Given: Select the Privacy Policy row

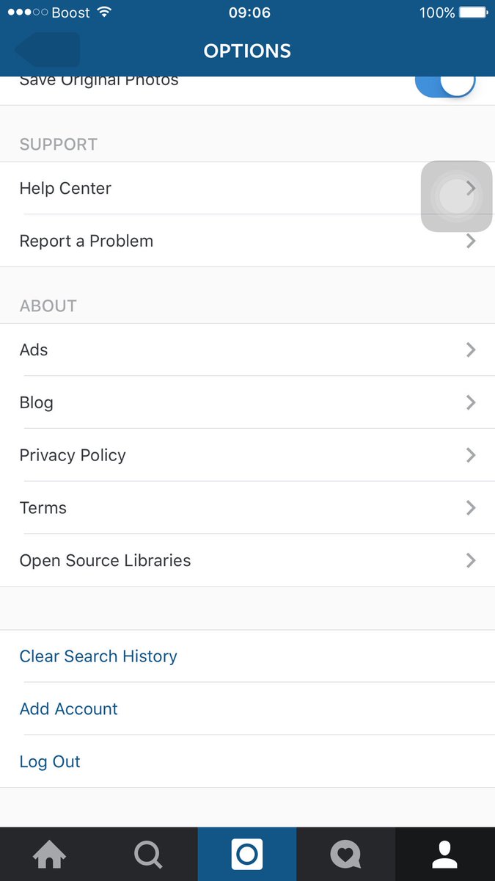Looking at the screenshot, I should pyautogui.click(x=247, y=455).
